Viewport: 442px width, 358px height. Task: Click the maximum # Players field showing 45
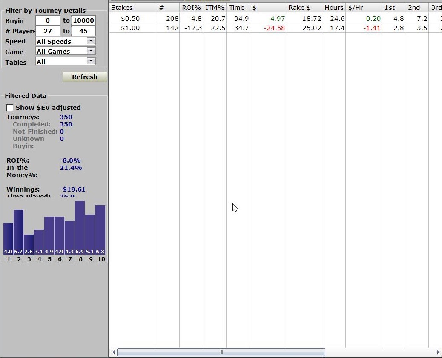[x=83, y=31]
